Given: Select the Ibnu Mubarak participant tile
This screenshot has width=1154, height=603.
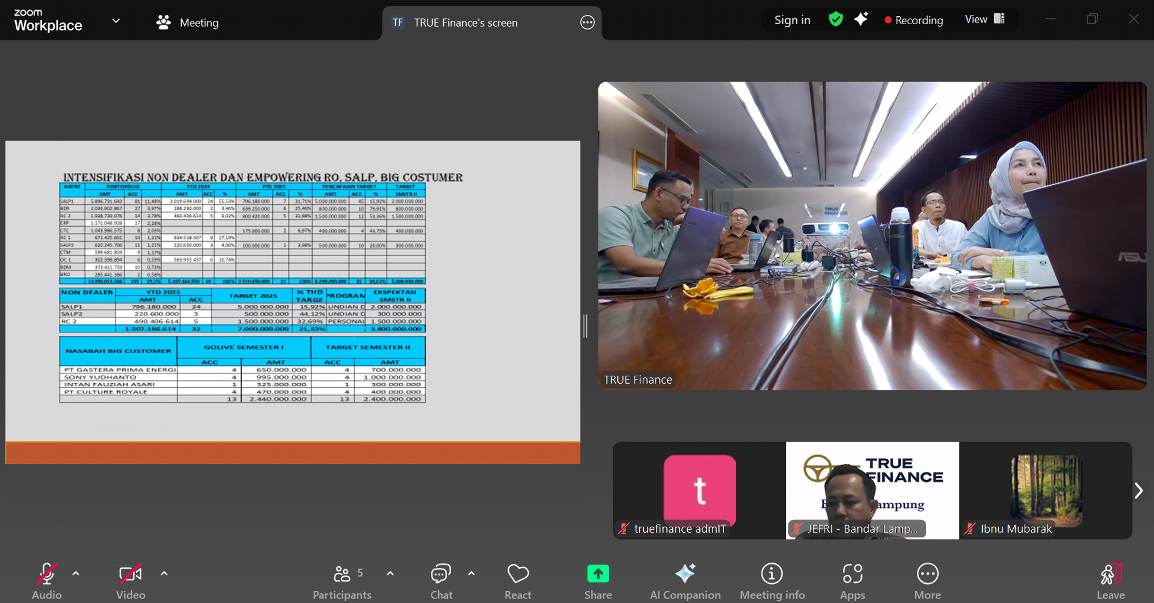Looking at the screenshot, I should [x=1046, y=490].
